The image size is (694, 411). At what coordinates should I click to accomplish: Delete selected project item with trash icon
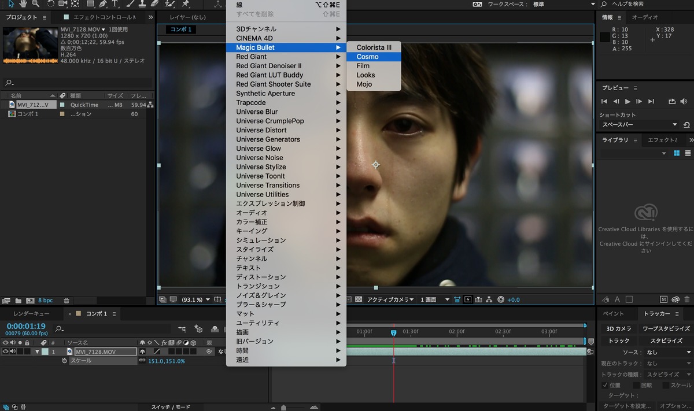click(x=67, y=301)
